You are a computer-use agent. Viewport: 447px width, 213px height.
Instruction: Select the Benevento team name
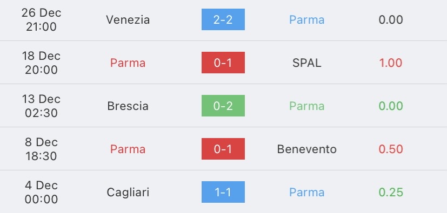[x=307, y=149]
